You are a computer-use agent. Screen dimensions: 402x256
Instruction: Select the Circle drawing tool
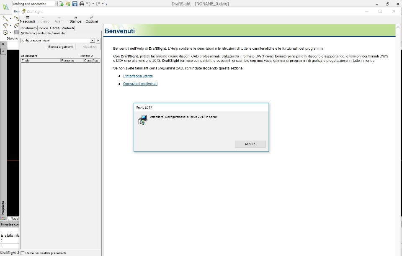(5, 32)
